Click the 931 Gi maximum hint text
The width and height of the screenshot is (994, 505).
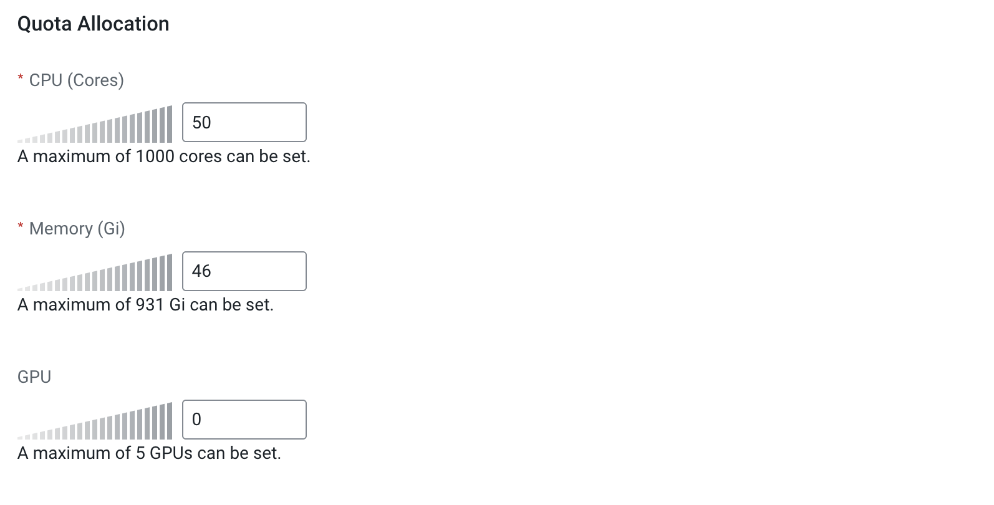(145, 304)
